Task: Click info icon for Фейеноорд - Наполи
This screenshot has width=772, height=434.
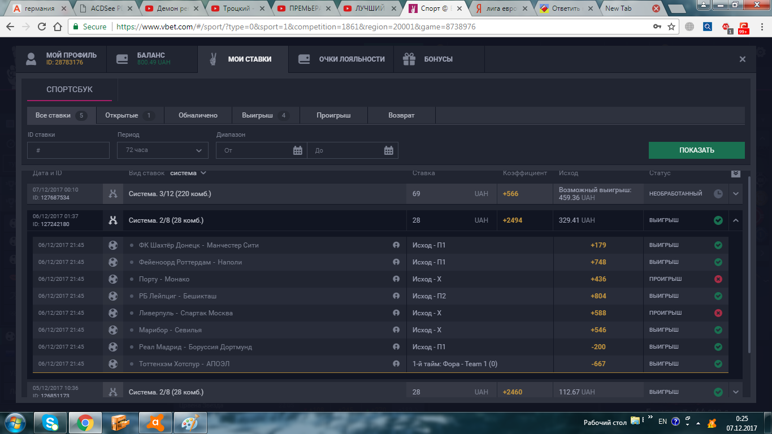Action: [x=396, y=262]
